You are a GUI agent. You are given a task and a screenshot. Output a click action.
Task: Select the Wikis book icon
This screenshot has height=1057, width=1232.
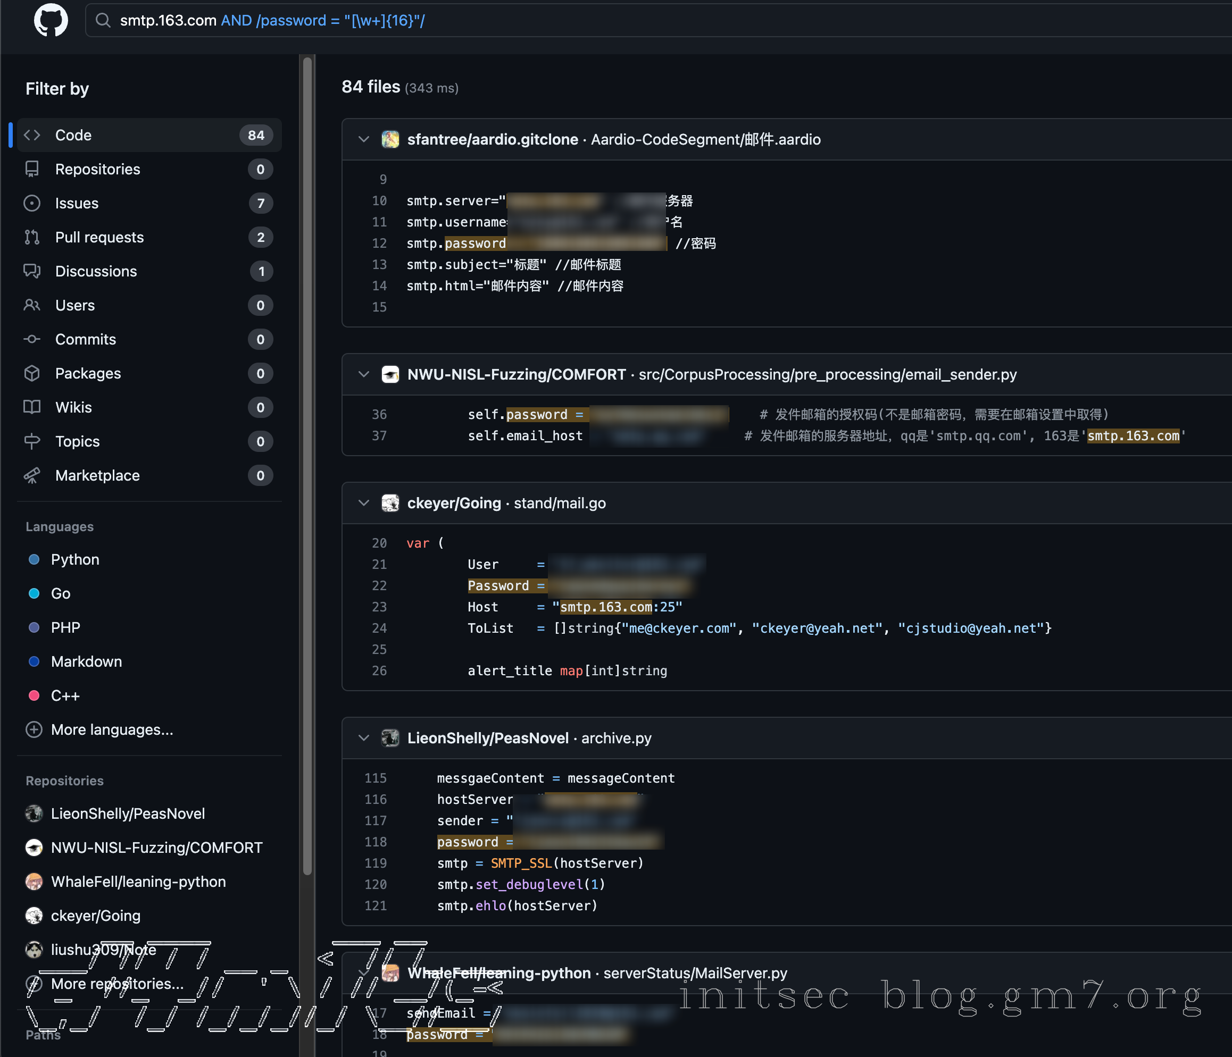[x=32, y=407]
